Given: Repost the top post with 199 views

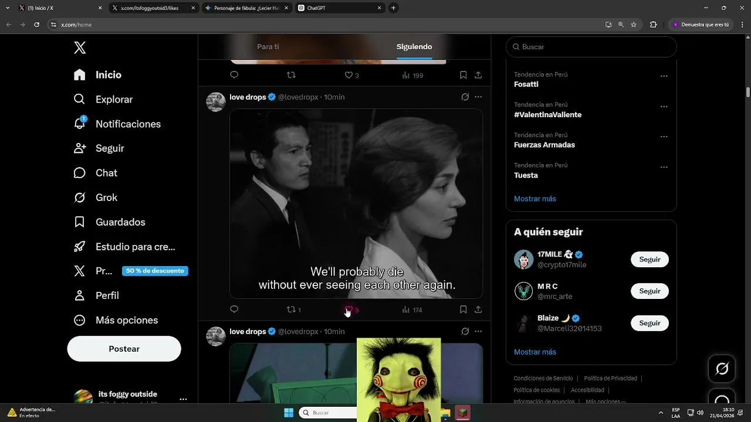Looking at the screenshot, I should pyautogui.click(x=291, y=75).
